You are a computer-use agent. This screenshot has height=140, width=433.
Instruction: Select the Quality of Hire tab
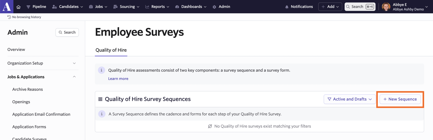point(111,50)
